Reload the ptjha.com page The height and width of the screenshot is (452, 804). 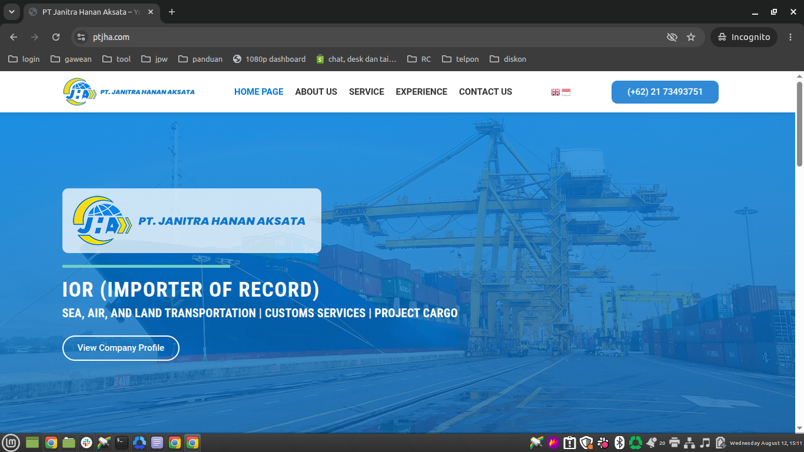[x=56, y=37]
